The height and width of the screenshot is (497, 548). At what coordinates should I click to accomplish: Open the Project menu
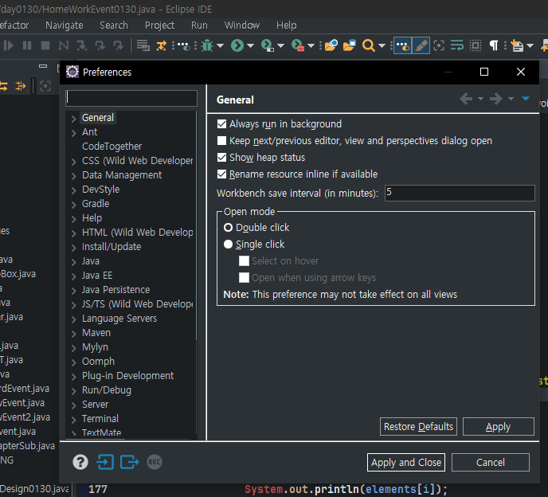click(160, 25)
